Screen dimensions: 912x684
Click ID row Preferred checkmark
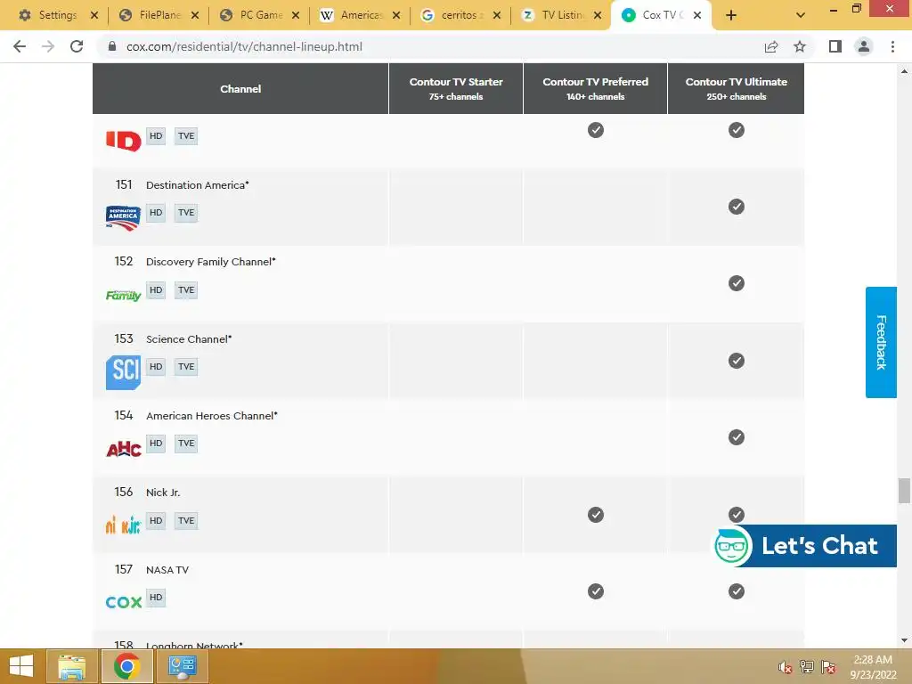click(x=596, y=130)
